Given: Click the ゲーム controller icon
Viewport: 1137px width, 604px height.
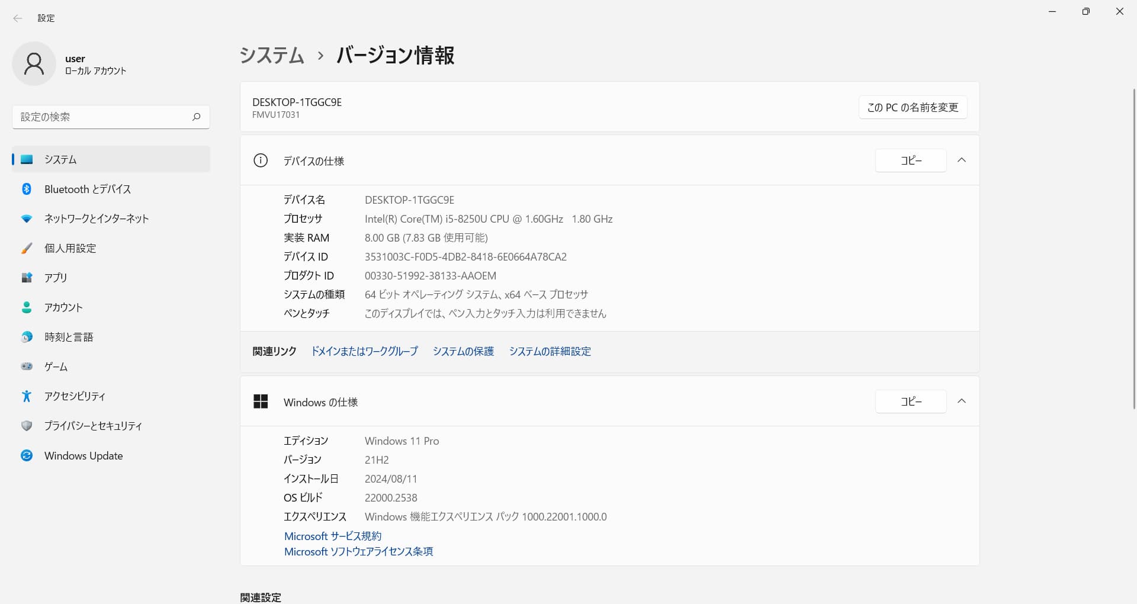Looking at the screenshot, I should [x=27, y=367].
